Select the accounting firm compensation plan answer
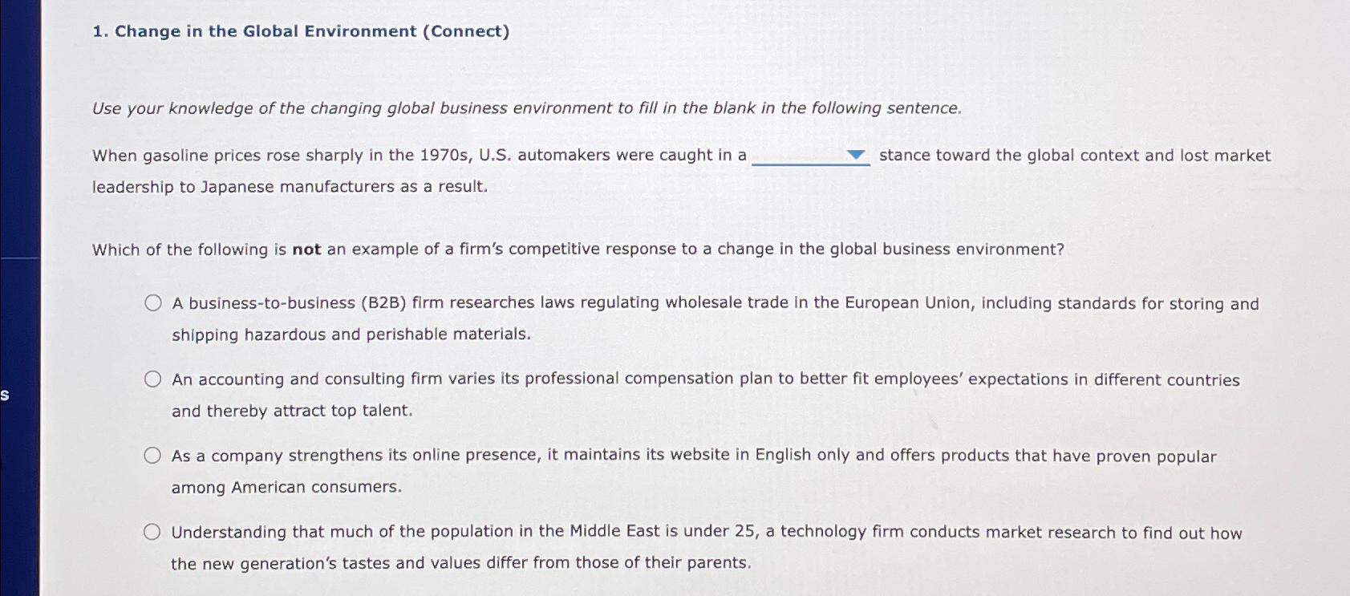The width and height of the screenshot is (1350, 596). click(152, 379)
